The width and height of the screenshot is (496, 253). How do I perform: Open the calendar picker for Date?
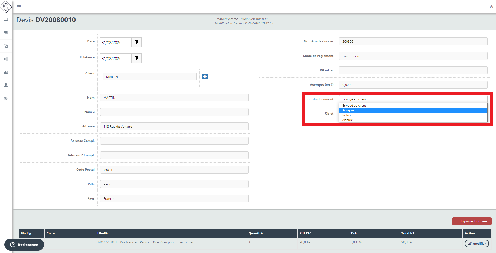point(137,42)
